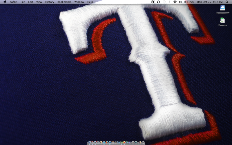Open the Safari application menu
This screenshot has height=145, width=232.
click(13, 2)
